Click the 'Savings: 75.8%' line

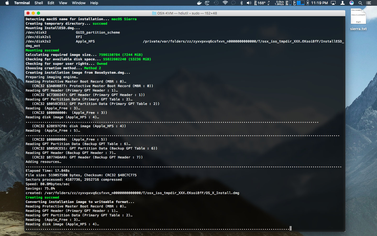(40, 188)
